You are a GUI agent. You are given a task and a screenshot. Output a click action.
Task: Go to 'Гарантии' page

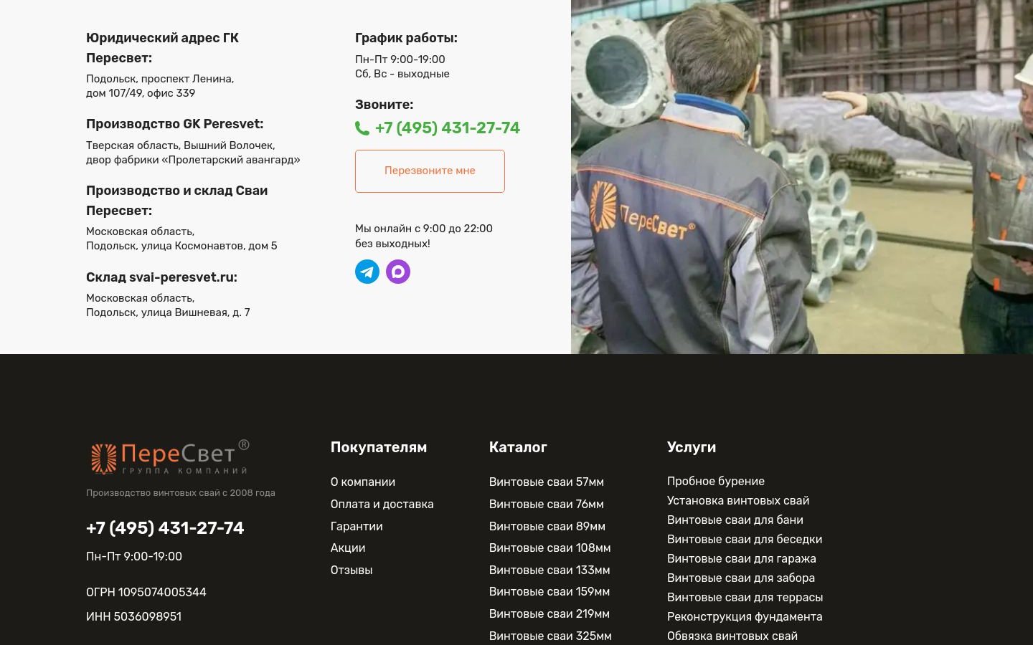point(357,527)
